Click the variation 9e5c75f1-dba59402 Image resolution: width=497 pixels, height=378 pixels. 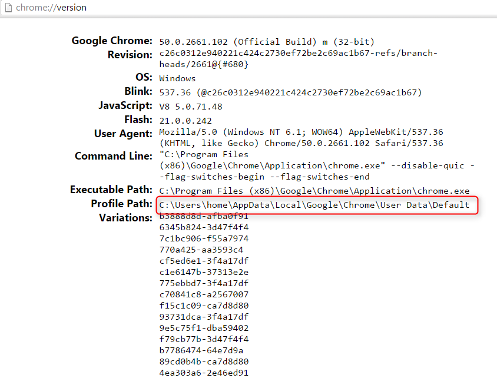click(204, 328)
